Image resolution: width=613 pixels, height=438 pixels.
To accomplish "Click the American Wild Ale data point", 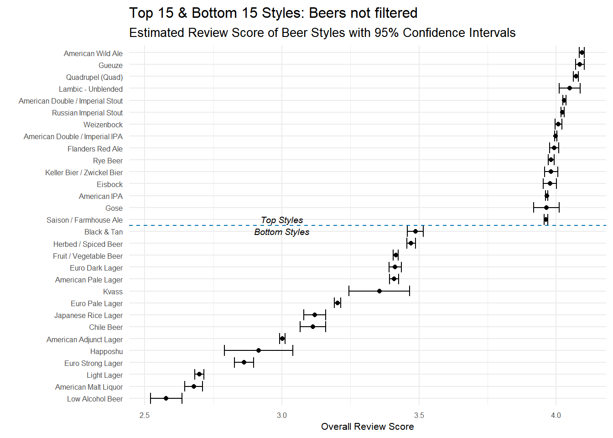I will coord(582,53).
